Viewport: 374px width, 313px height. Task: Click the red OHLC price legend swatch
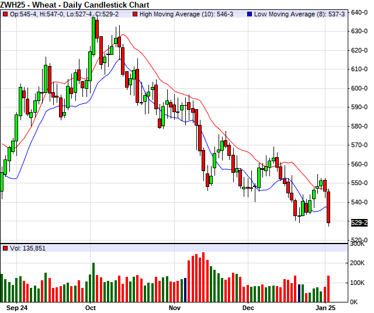tap(5, 13)
